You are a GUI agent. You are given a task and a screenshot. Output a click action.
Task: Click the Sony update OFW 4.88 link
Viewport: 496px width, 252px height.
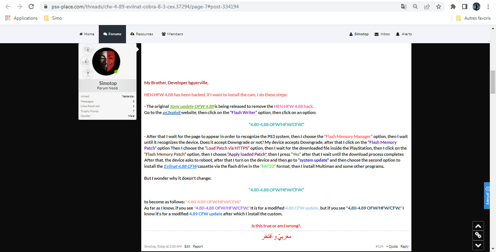tap(192, 106)
